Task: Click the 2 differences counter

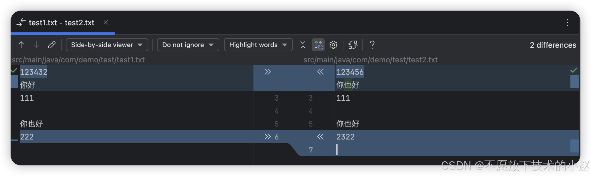Action: 553,45
